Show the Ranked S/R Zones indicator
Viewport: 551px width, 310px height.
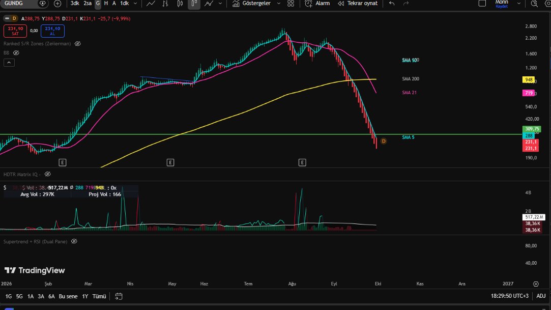[78, 44]
